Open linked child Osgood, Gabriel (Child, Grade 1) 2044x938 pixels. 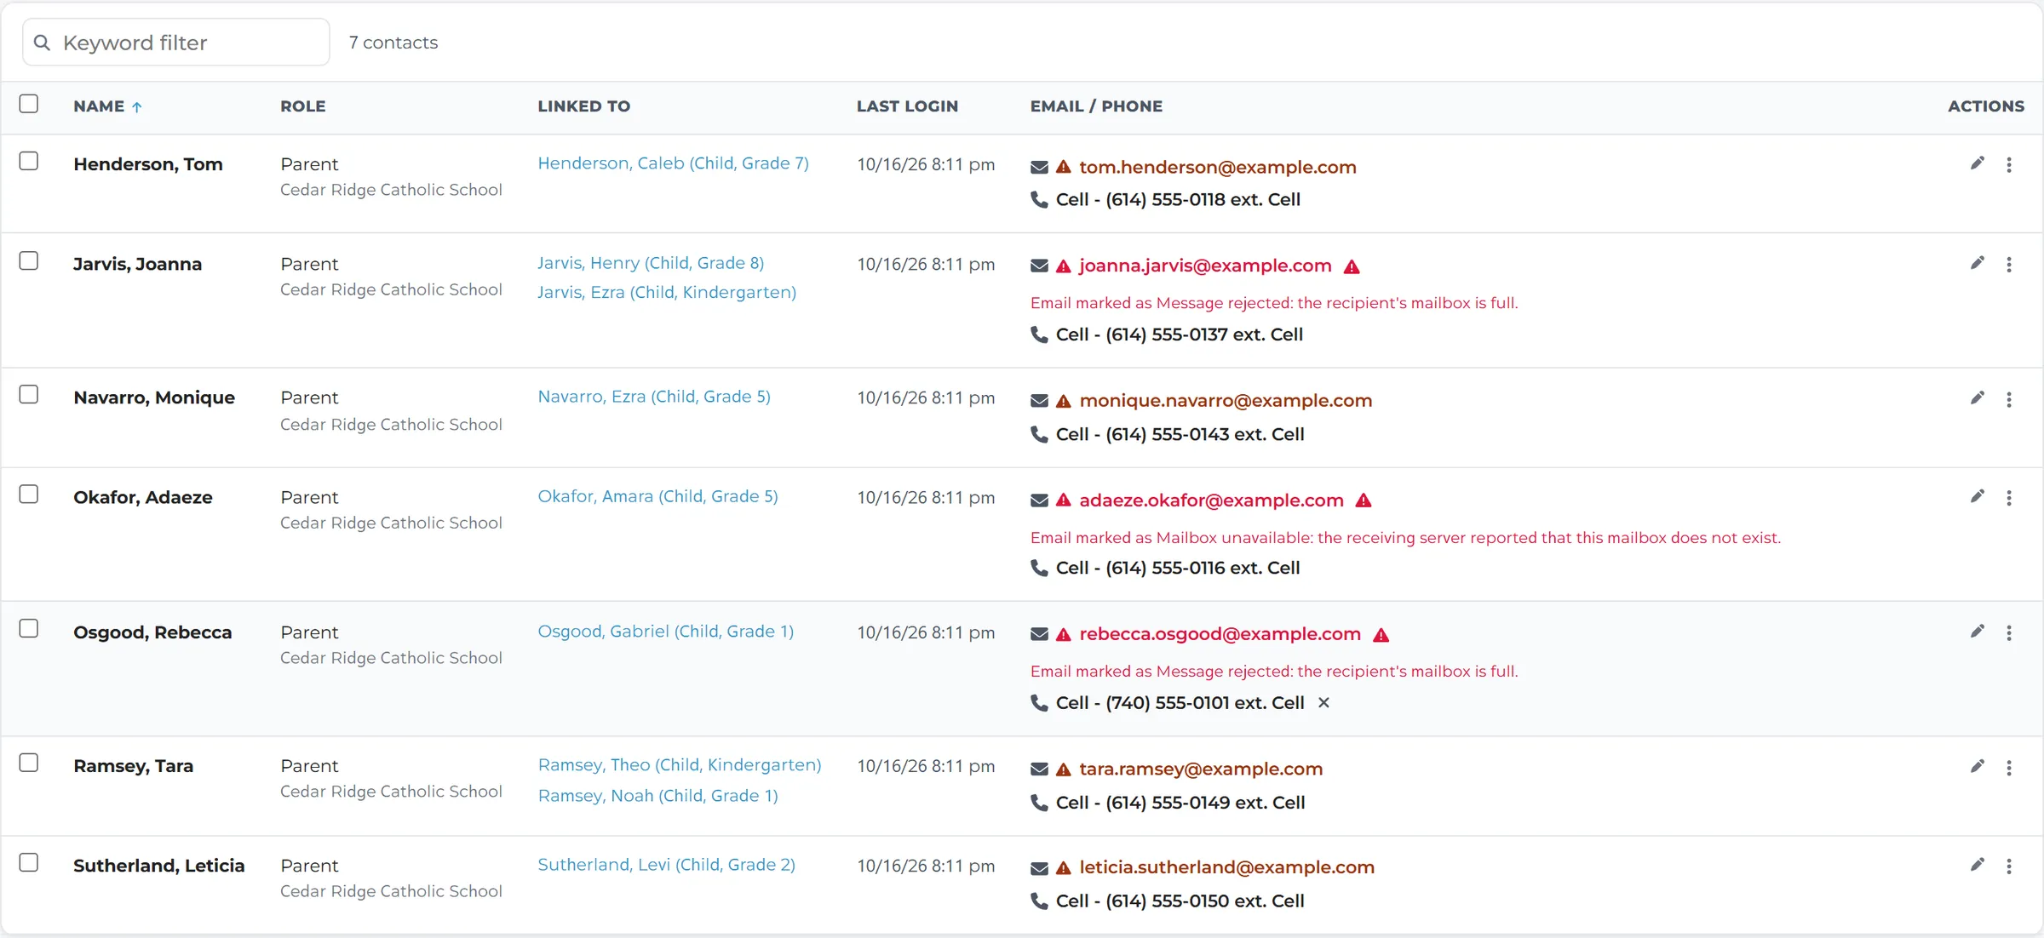tap(665, 632)
